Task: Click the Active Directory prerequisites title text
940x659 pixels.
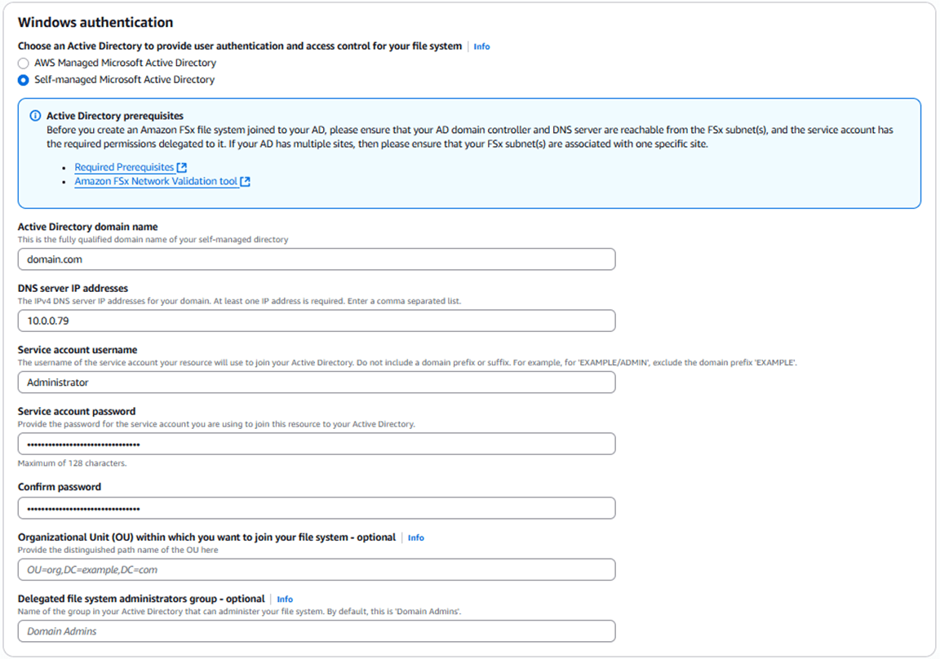Action: click(x=114, y=116)
